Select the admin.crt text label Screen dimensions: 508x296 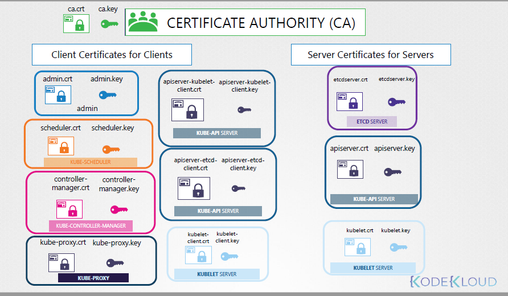(x=58, y=79)
